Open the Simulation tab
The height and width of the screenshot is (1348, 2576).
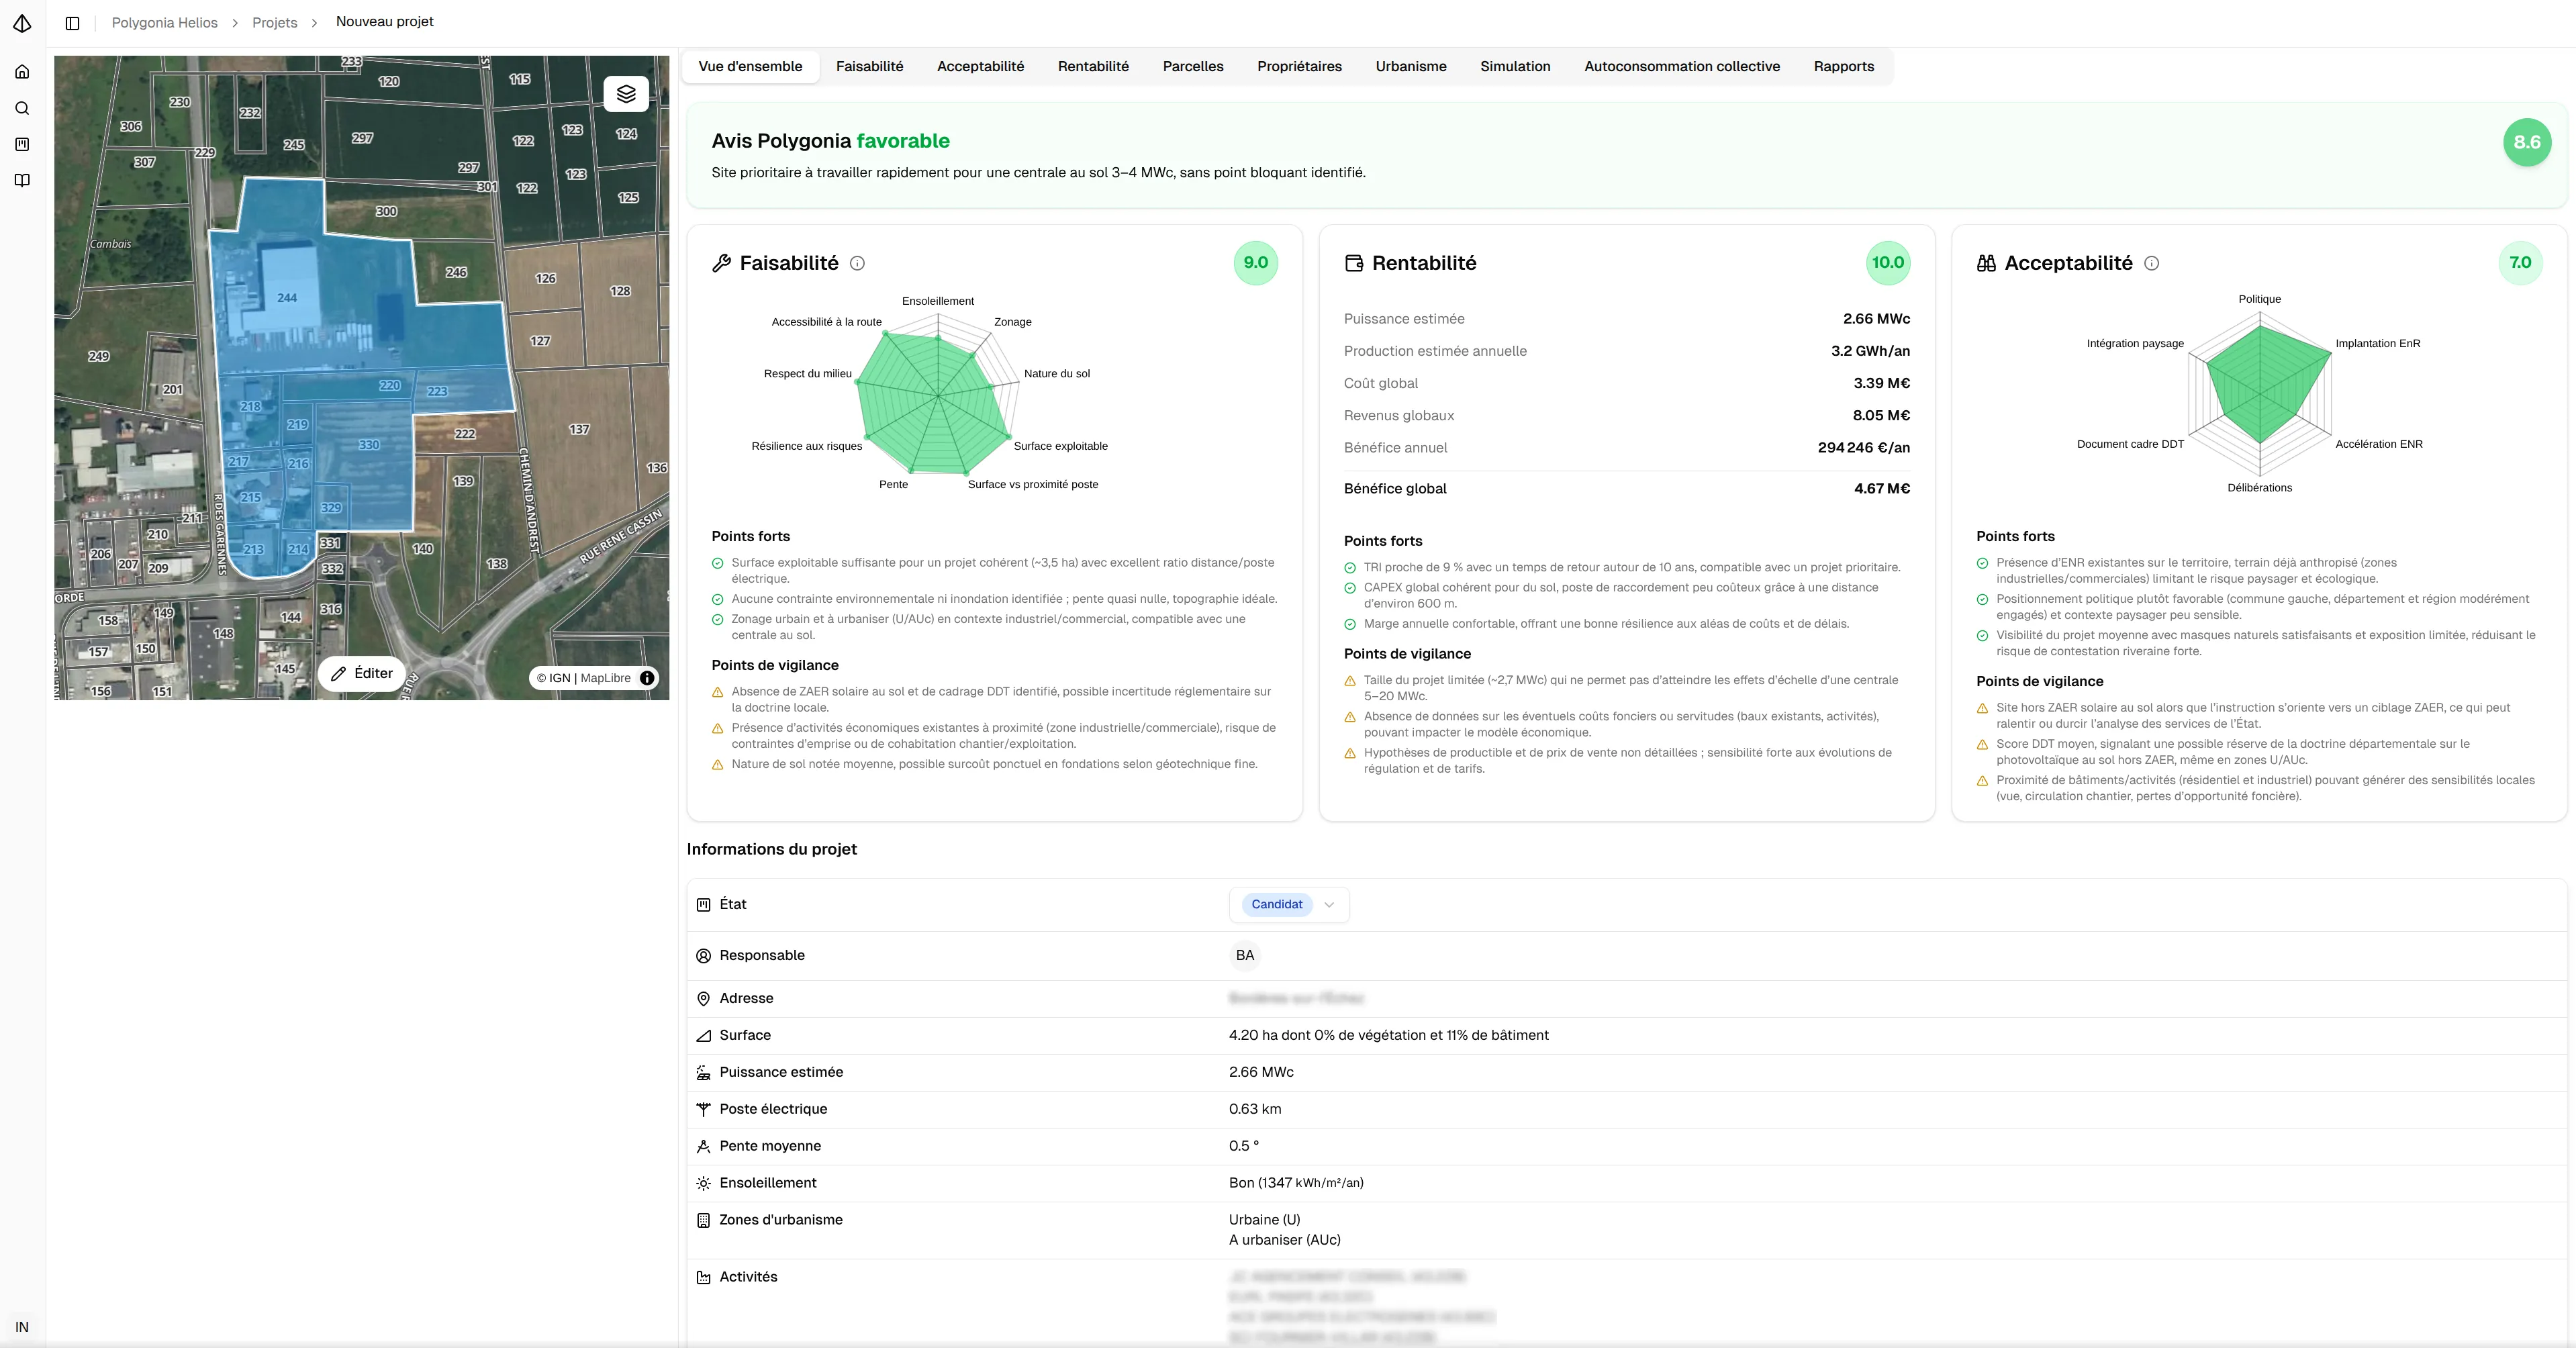(1515, 67)
